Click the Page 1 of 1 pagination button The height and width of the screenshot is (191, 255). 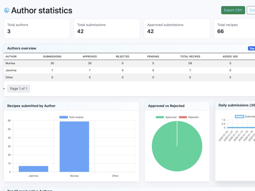pos(19,89)
